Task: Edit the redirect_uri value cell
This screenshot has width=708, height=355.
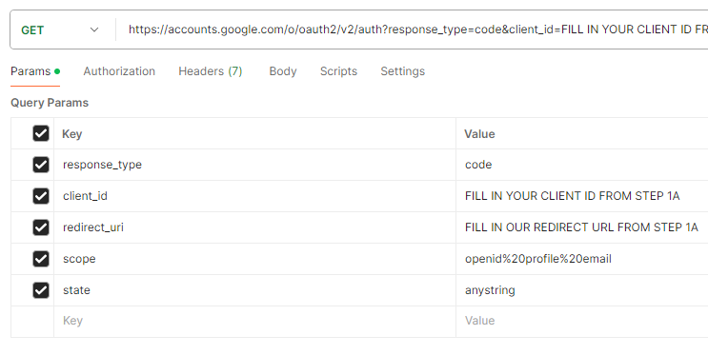Action: click(582, 227)
